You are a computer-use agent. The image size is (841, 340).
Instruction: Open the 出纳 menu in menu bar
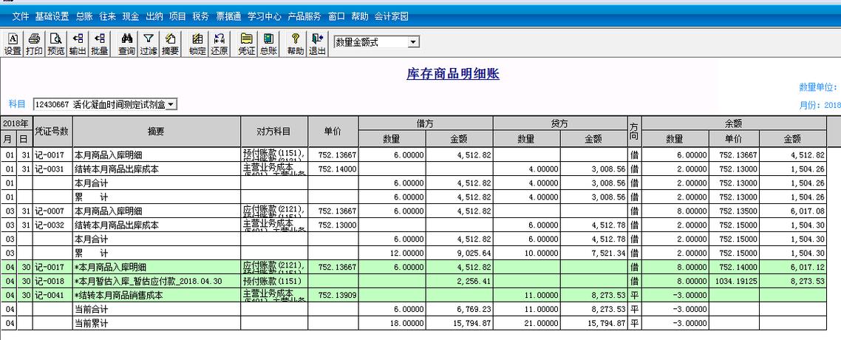[154, 16]
